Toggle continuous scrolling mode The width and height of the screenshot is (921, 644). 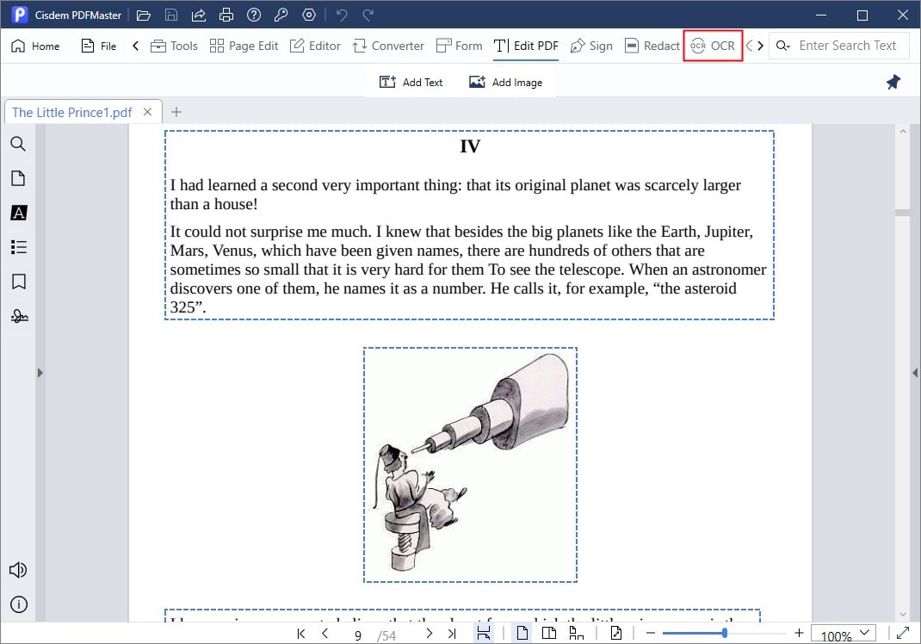point(484,634)
